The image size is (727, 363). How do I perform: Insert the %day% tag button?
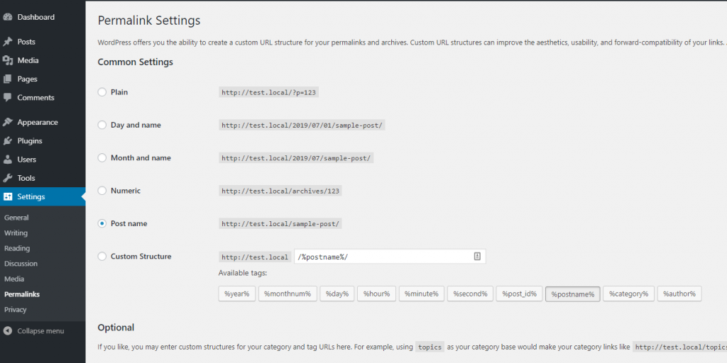point(337,294)
